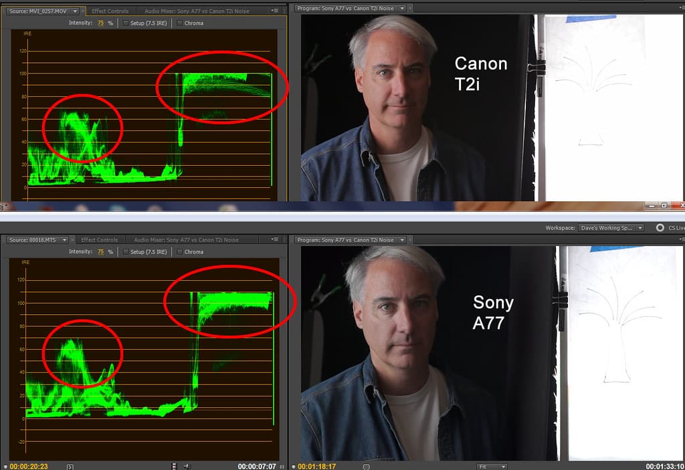Switch to Effect Controls tab in top panel
685x470 pixels.
110,11
